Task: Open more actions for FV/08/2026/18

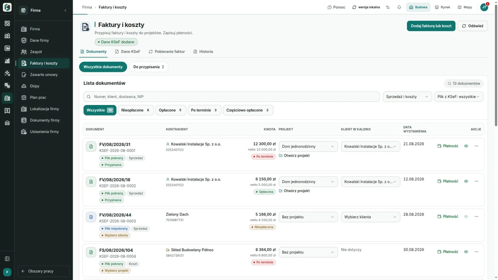Action: (476, 181)
